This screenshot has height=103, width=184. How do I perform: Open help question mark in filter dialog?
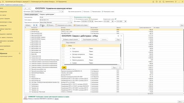point(120,68)
